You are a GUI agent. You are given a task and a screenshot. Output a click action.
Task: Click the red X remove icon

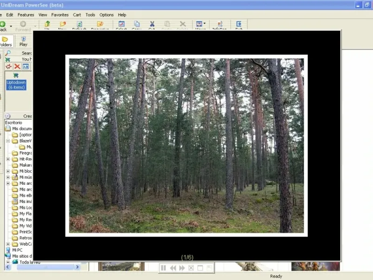pos(17,66)
